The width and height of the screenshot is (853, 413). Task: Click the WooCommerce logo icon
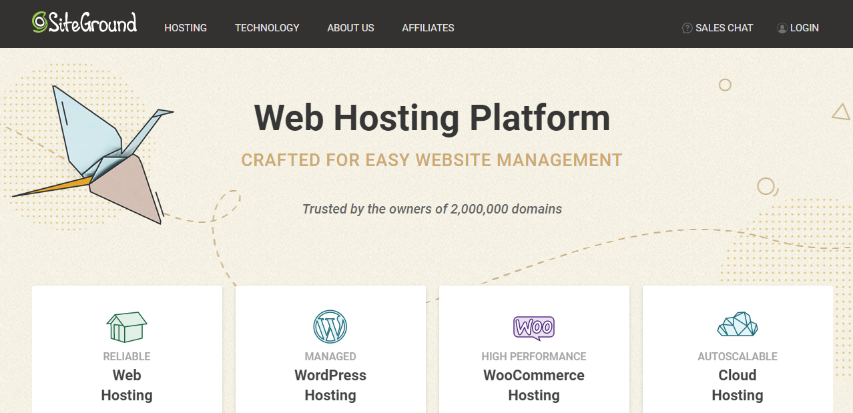534,328
